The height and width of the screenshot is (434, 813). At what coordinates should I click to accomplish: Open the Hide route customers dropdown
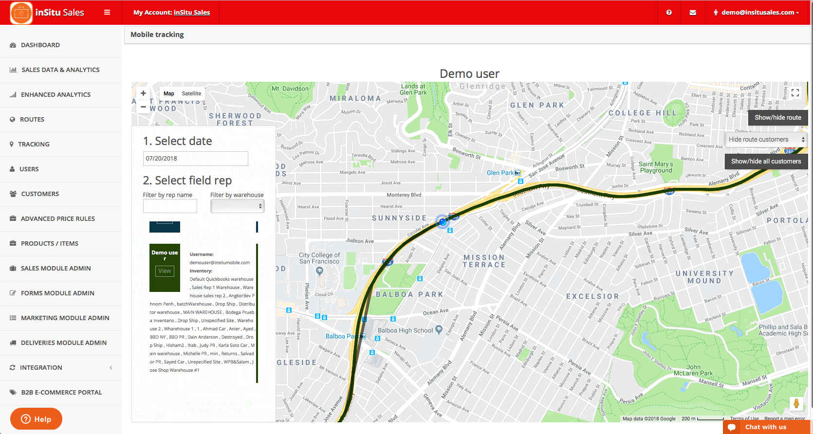tap(766, 140)
